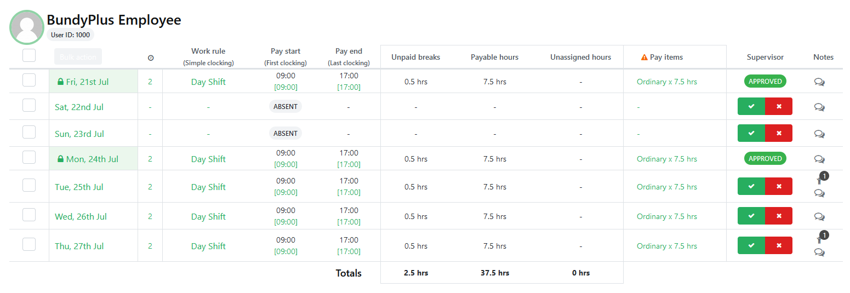Click clocking count 2 for Thu, 27th Jul
The height and width of the screenshot is (293, 850).
tap(150, 246)
